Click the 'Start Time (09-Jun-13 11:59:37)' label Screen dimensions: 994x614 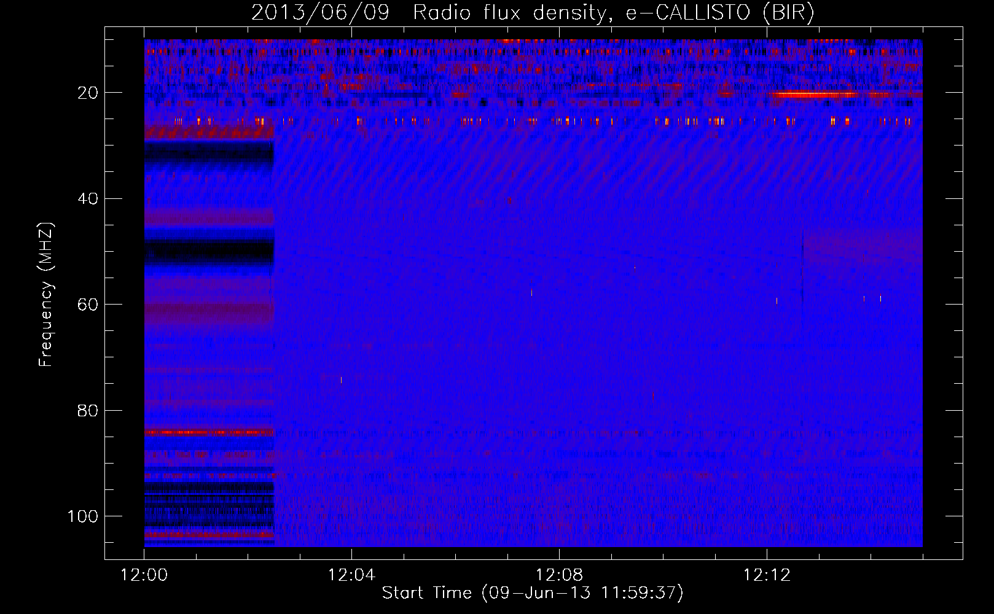pos(533,593)
